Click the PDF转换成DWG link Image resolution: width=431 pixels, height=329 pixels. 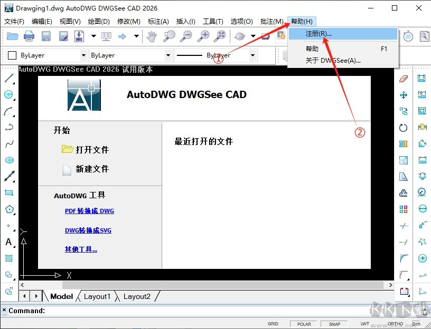(x=89, y=211)
